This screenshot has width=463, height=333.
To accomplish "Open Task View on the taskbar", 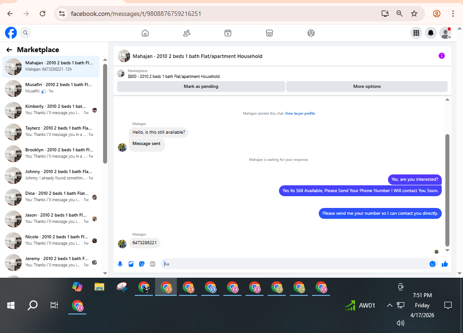I will pos(54,305).
